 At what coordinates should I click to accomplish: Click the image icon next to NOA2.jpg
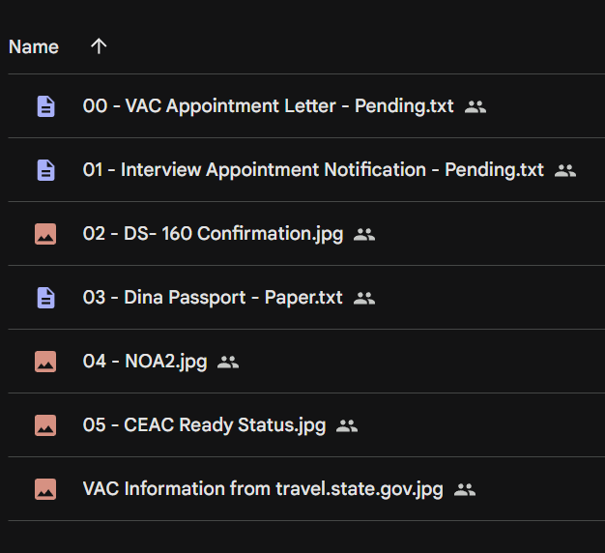point(45,362)
